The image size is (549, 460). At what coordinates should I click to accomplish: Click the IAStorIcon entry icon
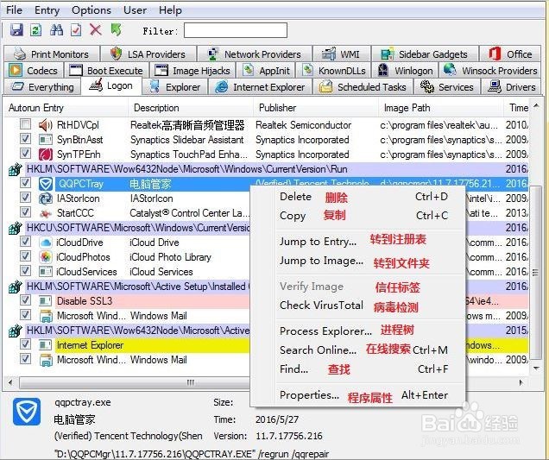[46, 198]
